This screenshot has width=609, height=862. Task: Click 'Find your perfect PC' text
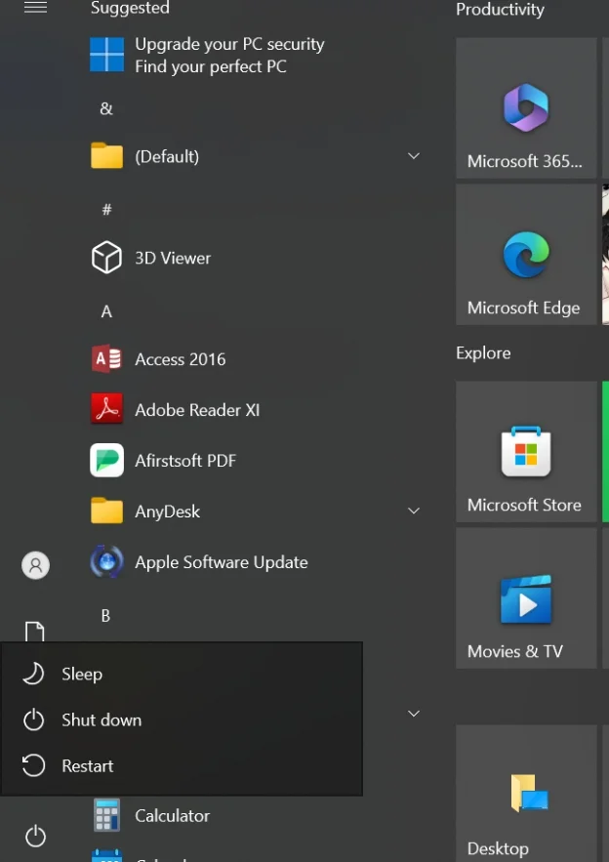coord(211,66)
